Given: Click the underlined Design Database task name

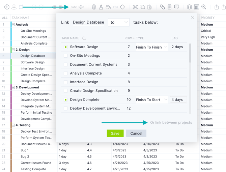Looking at the screenshot, I should 88,22.
